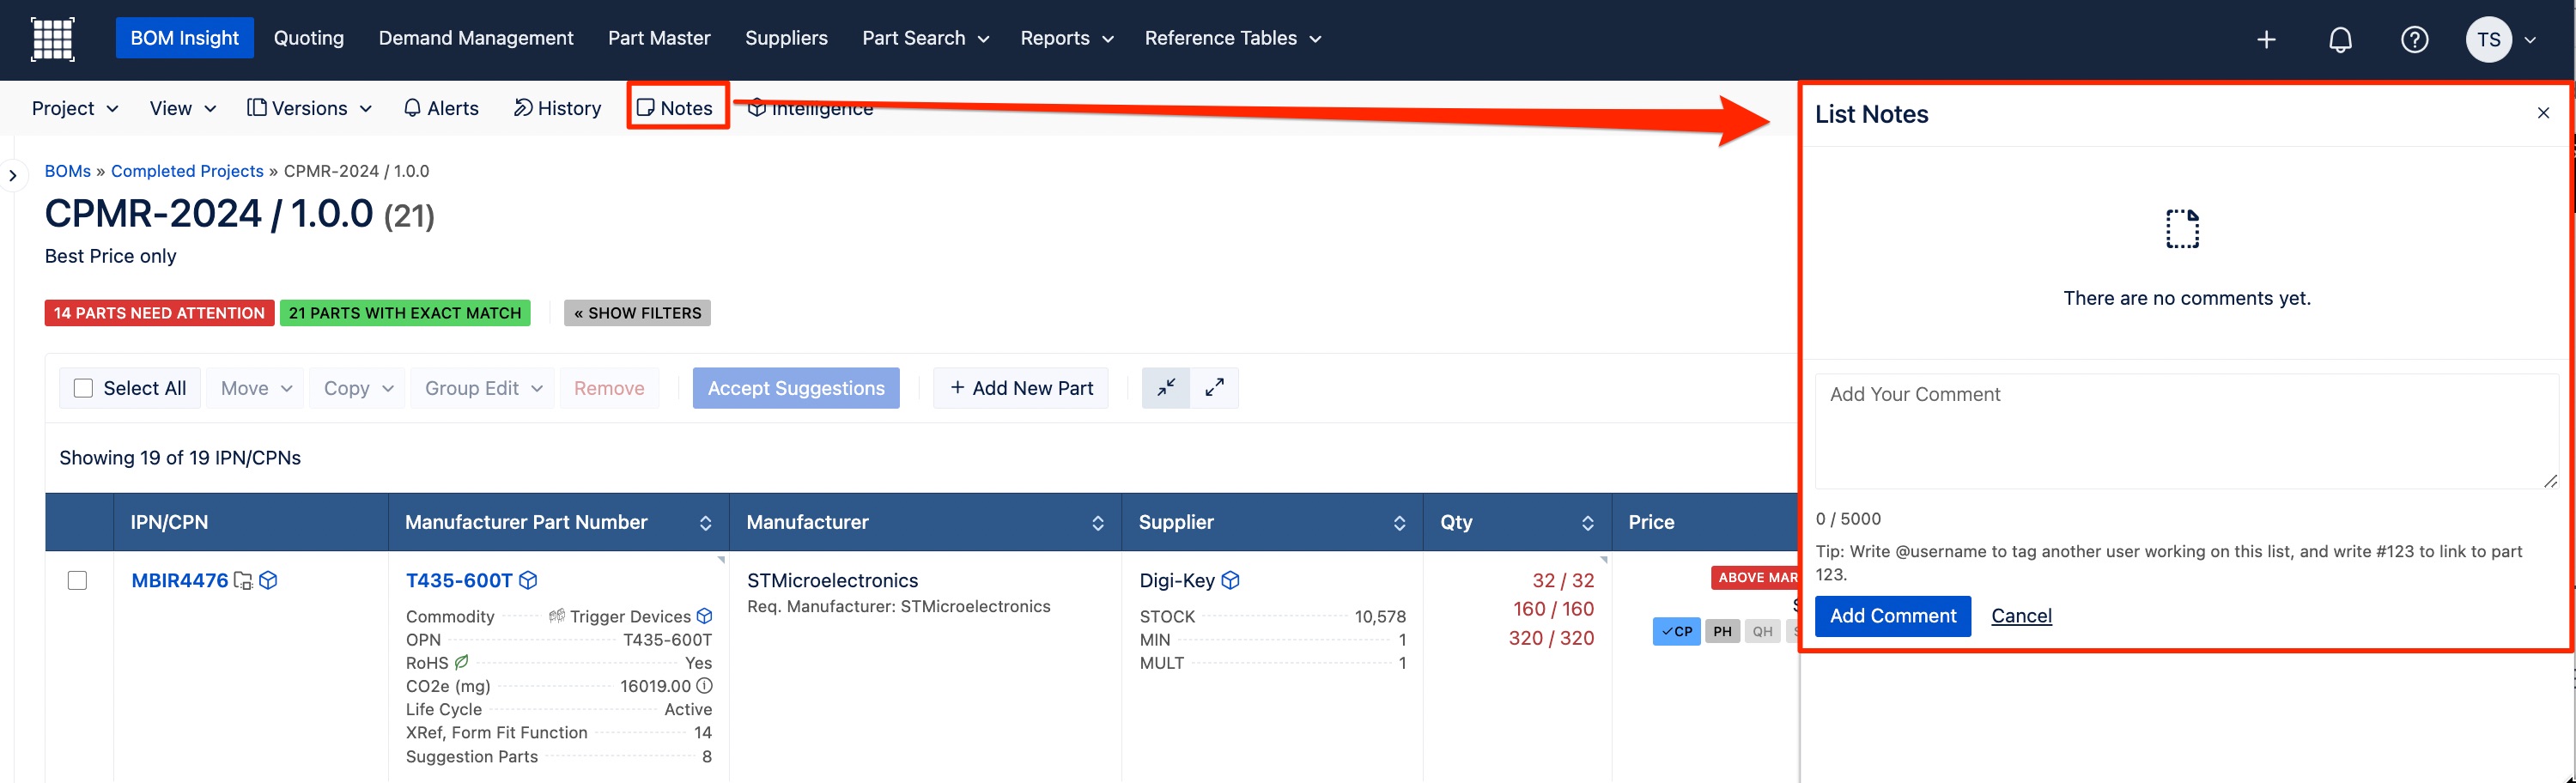Sort by Qty column arrows
The width and height of the screenshot is (2576, 783).
pyautogui.click(x=1587, y=523)
